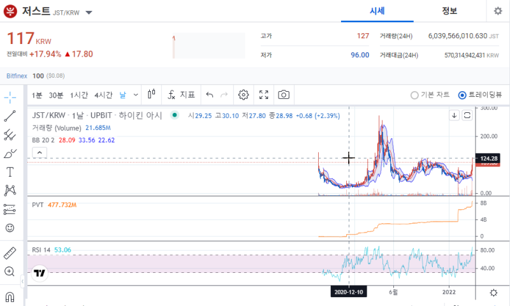Click the 2022 time axis label
The width and height of the screenshot is (510, 306).
point(449,292)
